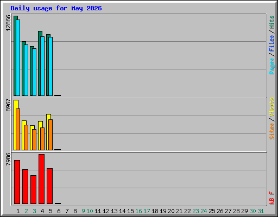278x217 pixels.
Task: Click the green day 16 label
Action: click(138, 211)
